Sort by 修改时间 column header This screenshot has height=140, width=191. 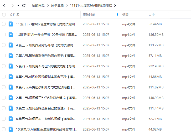click(x=89, y=15)
